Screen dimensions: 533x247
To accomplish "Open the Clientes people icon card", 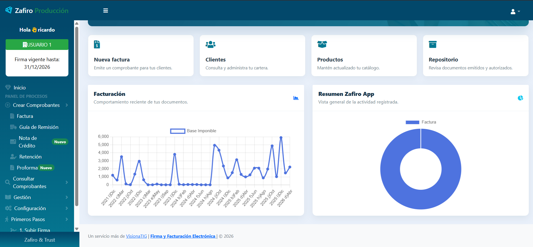I will pos(211,44).
